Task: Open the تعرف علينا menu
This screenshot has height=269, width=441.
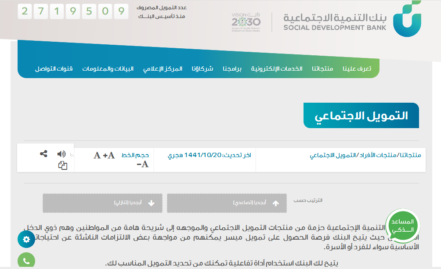Action: point(357,69)
